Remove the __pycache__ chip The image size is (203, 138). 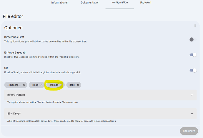point(24,85)
